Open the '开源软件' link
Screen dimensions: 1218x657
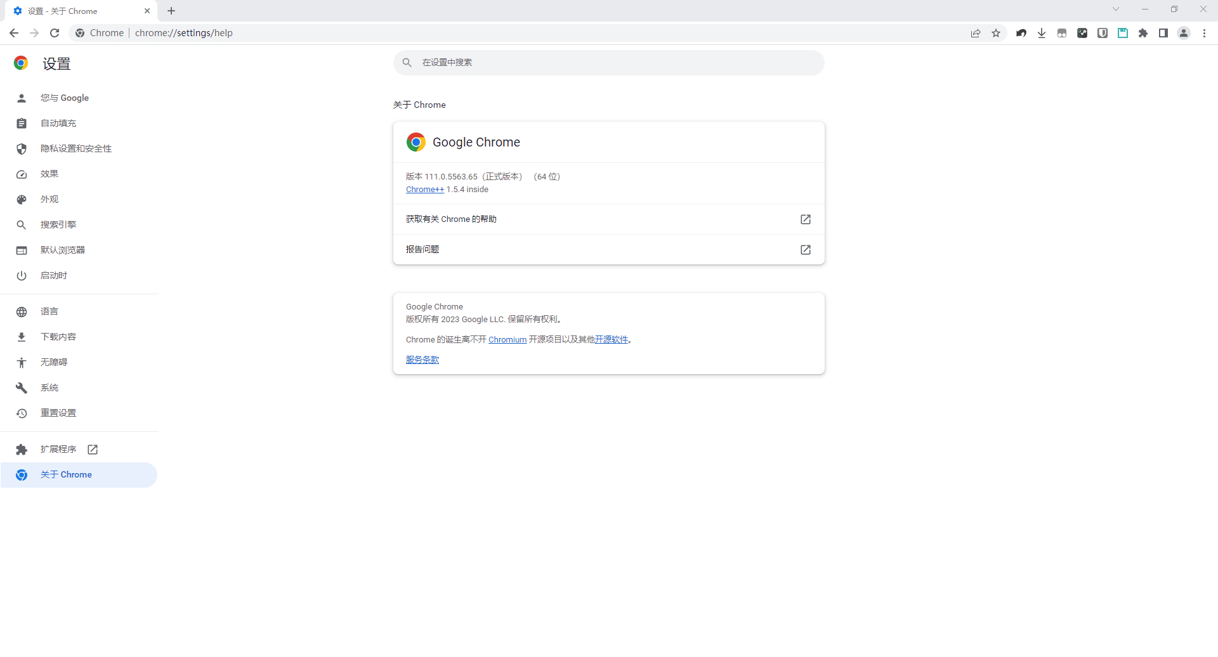(612, 340)
